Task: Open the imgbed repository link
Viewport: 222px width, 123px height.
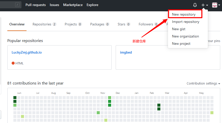Action: (126, 53)
